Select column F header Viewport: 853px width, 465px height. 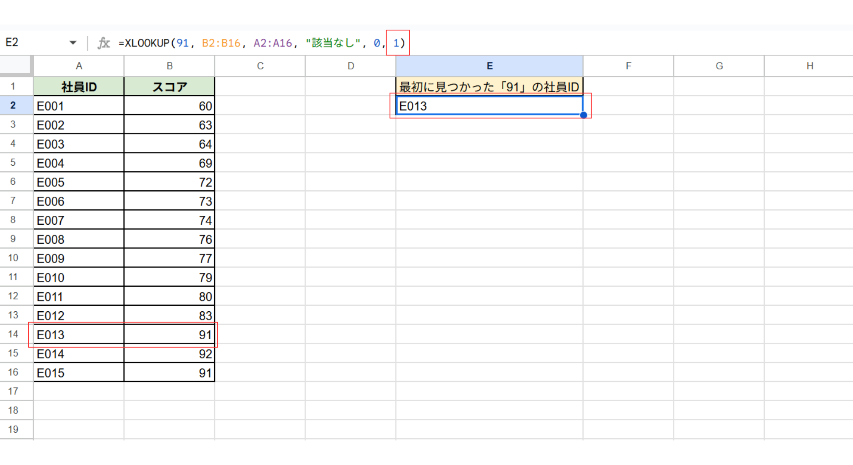coord(629,66)
